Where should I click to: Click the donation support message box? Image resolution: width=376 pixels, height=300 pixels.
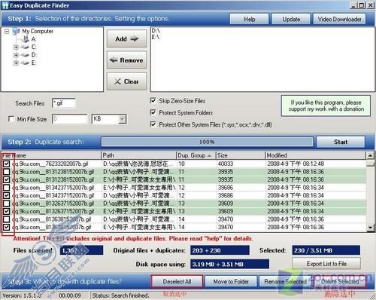coord(326,106)
